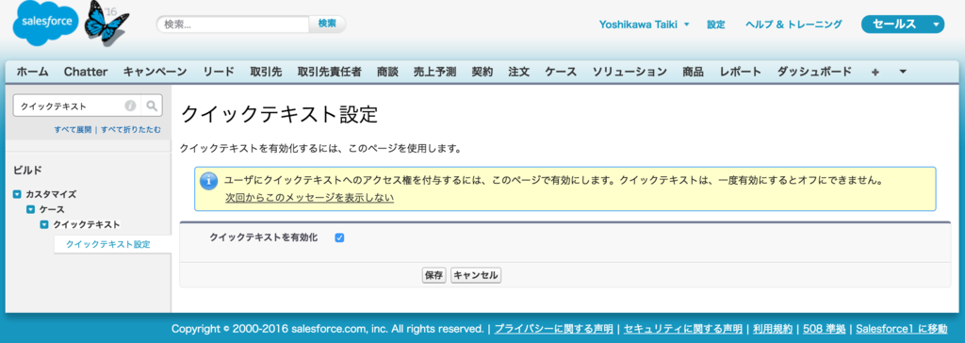Open the ソリューション tab
Screen dimensions: 965x343
(x=630, y=72)
